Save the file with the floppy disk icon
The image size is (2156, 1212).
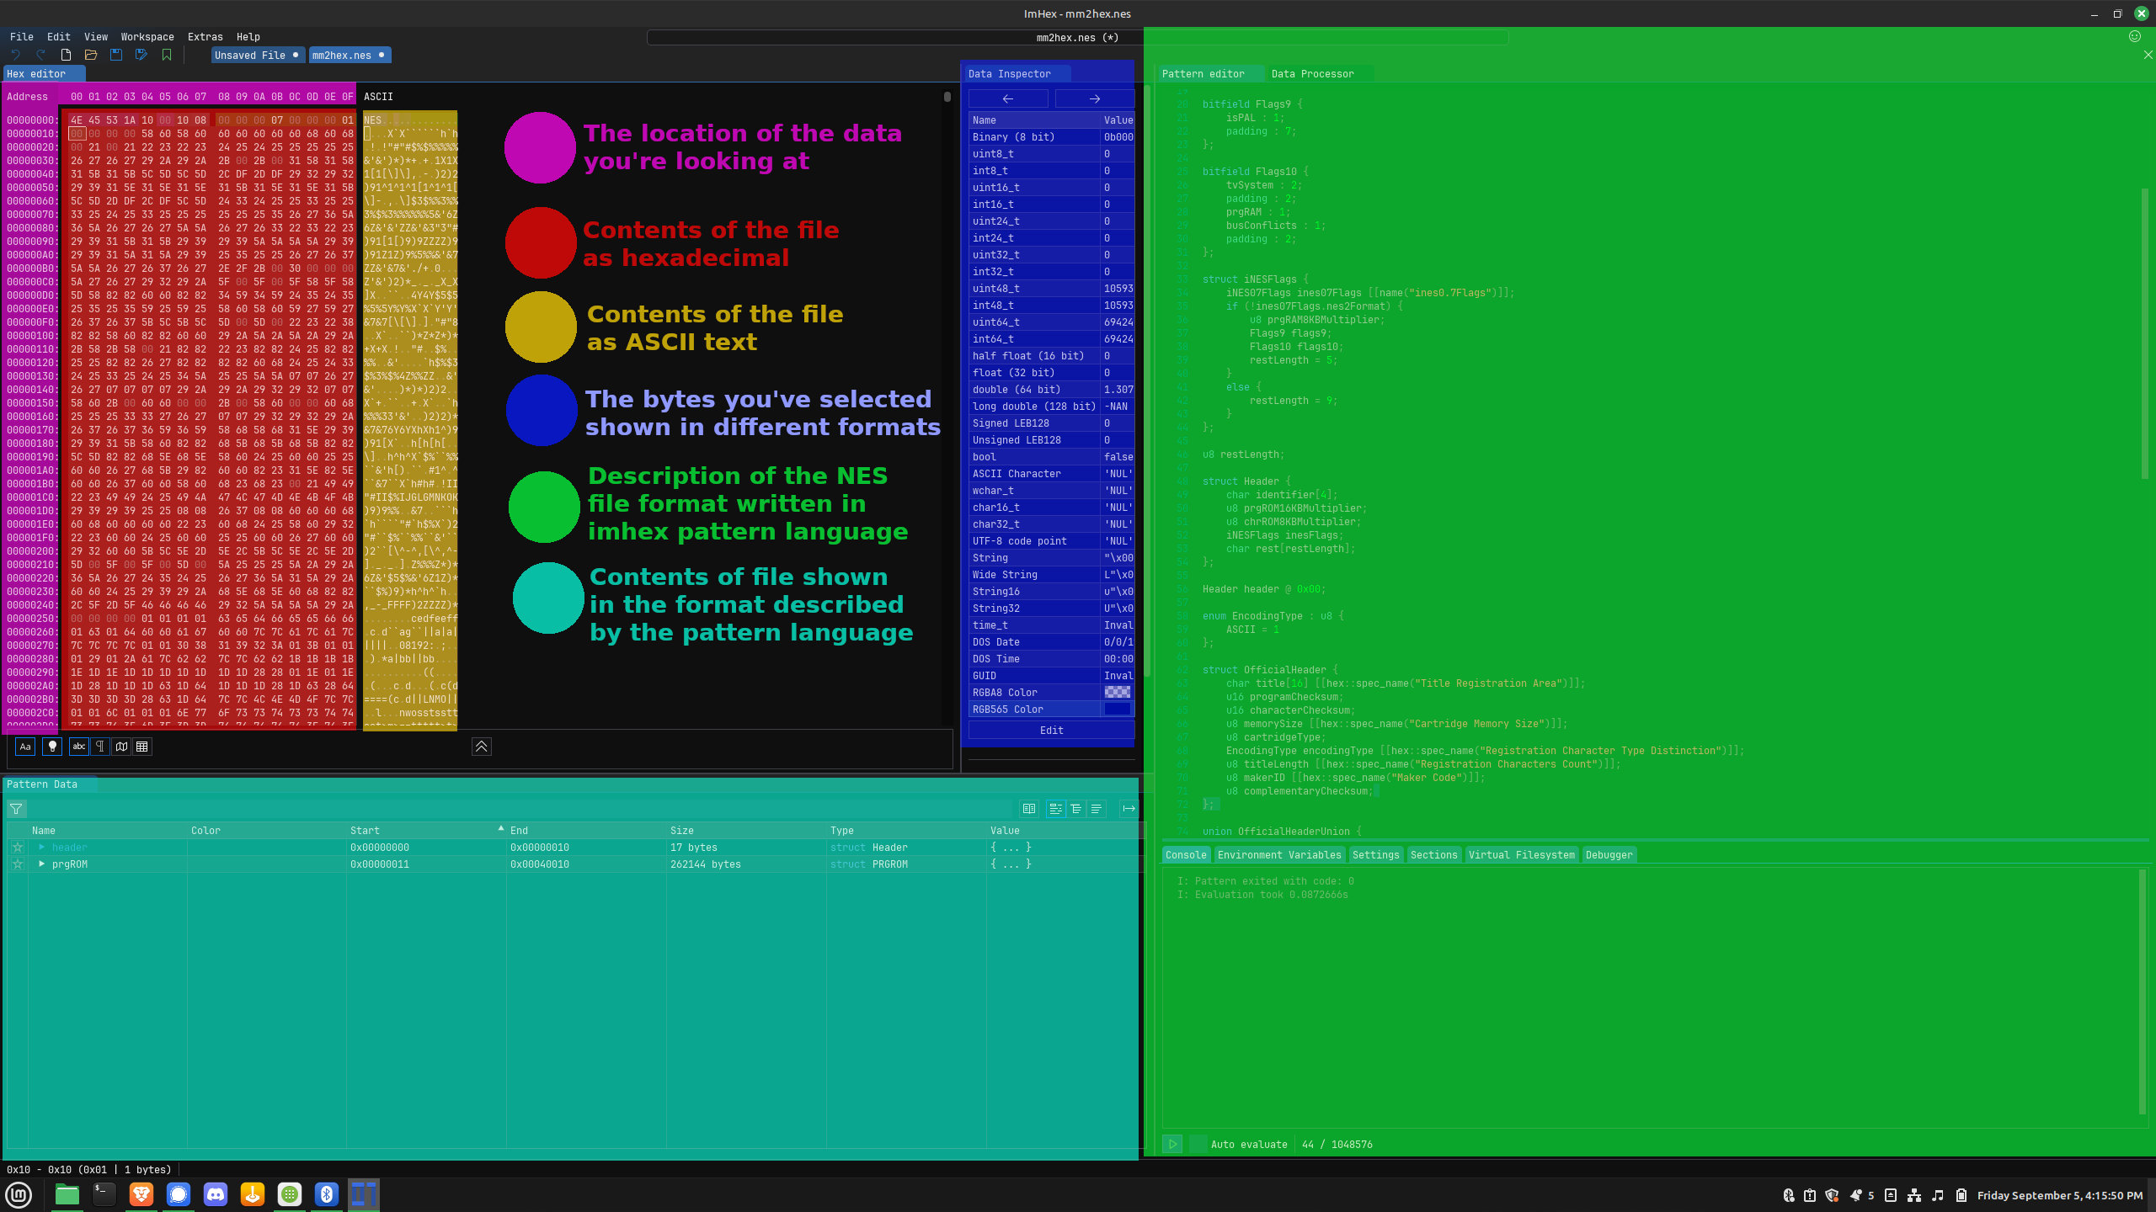pos(116,55)
